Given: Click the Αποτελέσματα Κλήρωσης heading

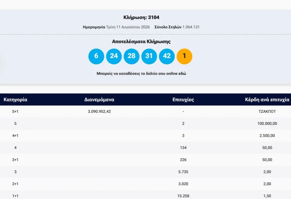Looking at the screenshot, I should point(141,41).
